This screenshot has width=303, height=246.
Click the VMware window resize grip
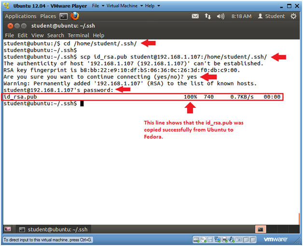[x=298, y=241]
